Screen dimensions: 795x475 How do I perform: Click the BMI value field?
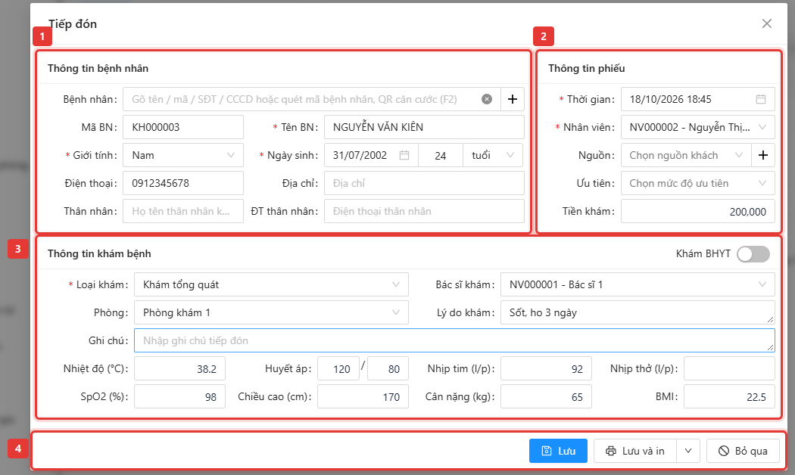coord(729,396)
